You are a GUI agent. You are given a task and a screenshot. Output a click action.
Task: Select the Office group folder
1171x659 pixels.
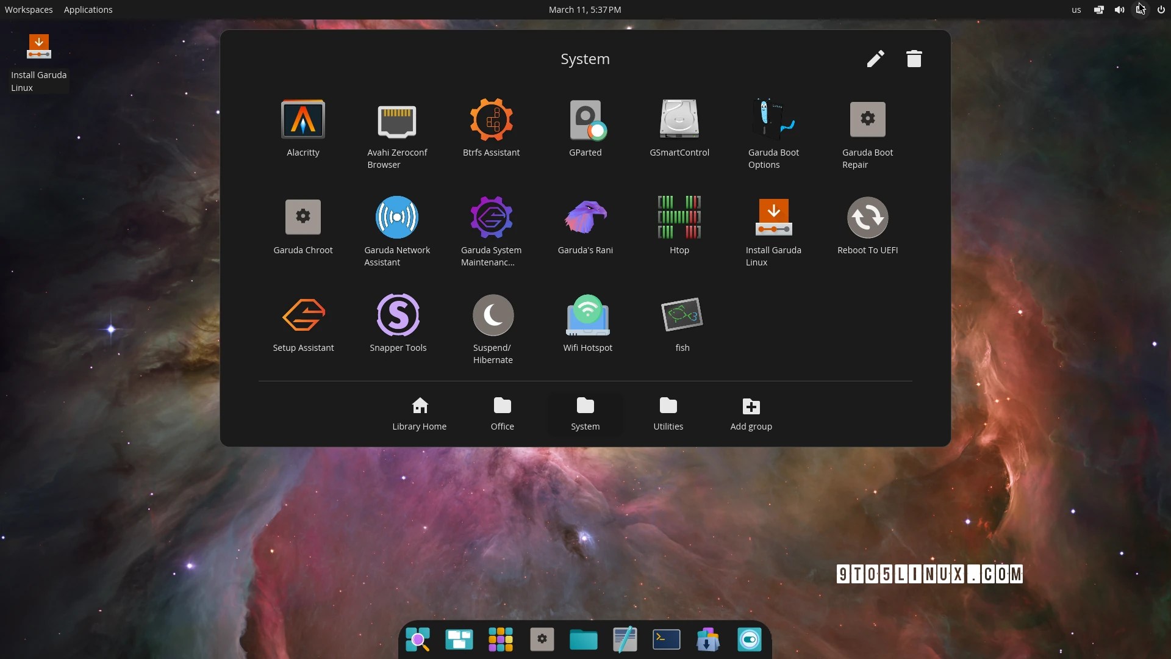click(503, 413)
